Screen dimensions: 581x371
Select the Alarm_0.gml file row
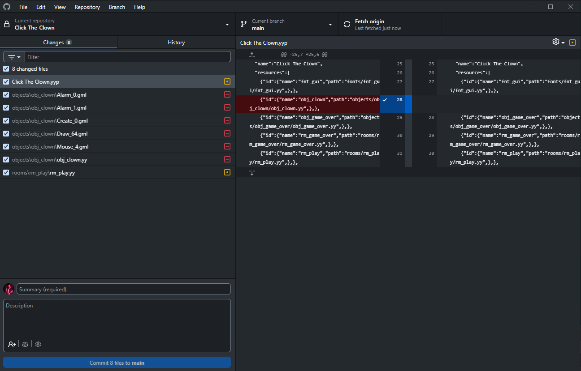(117, 95)
